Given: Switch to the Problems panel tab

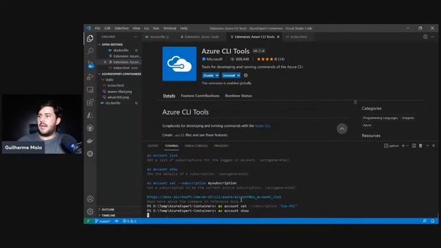Looking at the screenshot, I should 221,146.
